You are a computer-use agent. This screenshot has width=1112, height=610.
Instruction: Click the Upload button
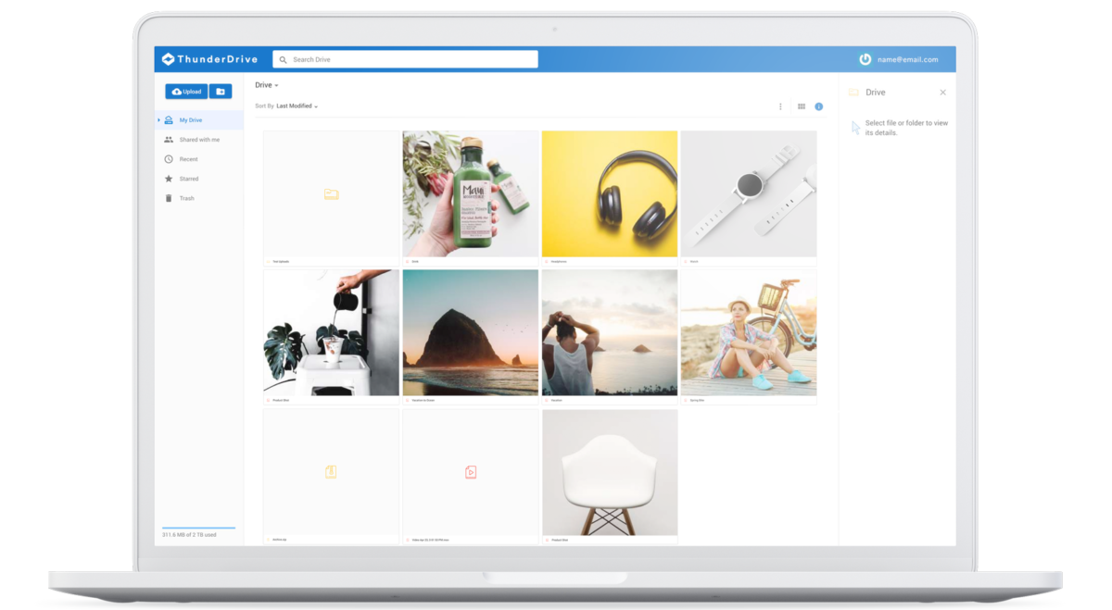(x=186, y=92)
